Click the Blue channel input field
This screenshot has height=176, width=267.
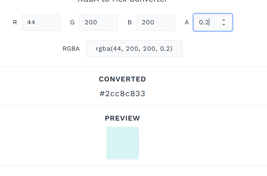156,22
